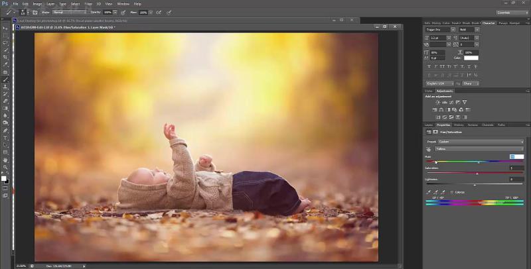Open the File menu

tap(15, 4)
